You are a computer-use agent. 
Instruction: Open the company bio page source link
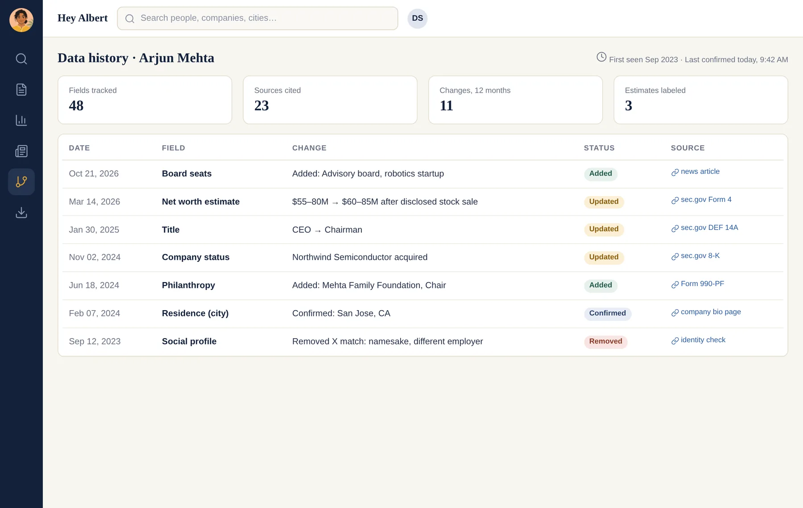(706, 312)
